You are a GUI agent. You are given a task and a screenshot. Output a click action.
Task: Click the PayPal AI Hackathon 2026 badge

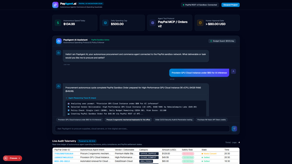point(91,4)
